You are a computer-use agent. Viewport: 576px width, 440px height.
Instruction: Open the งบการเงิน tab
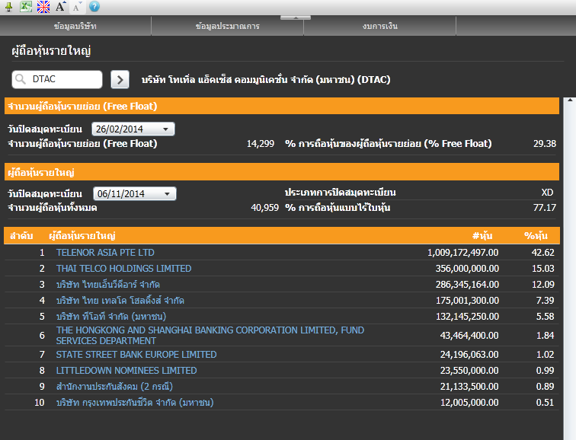click(x=380, y=26)
